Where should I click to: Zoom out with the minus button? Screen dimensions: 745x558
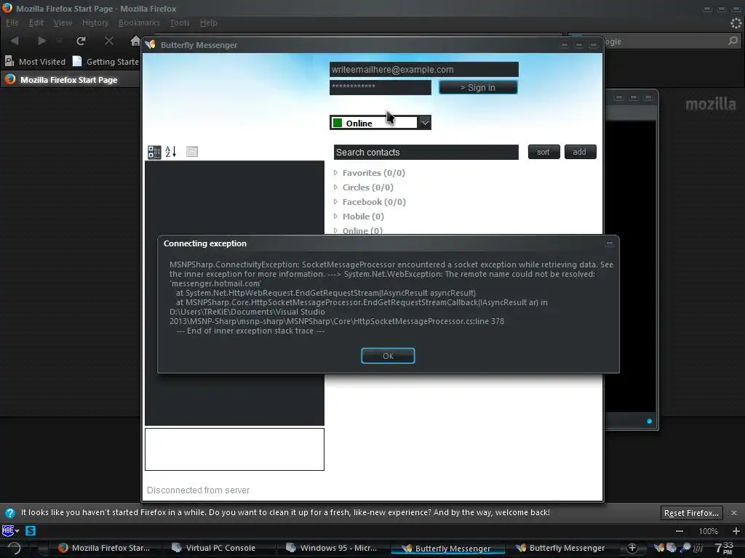pyautogui.click(x=680, y=531)
